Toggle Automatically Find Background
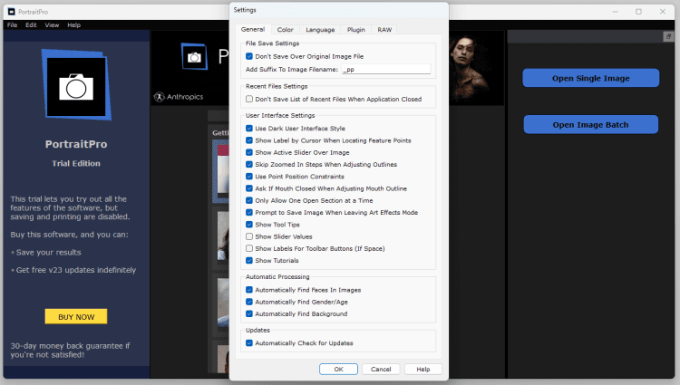680x385 pixels. click(249, 313)
